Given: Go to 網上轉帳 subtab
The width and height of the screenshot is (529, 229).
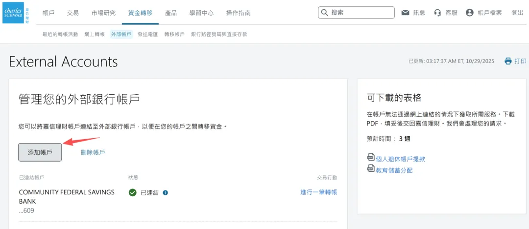Looking at the screenshot, I should (x=95, y=34).
